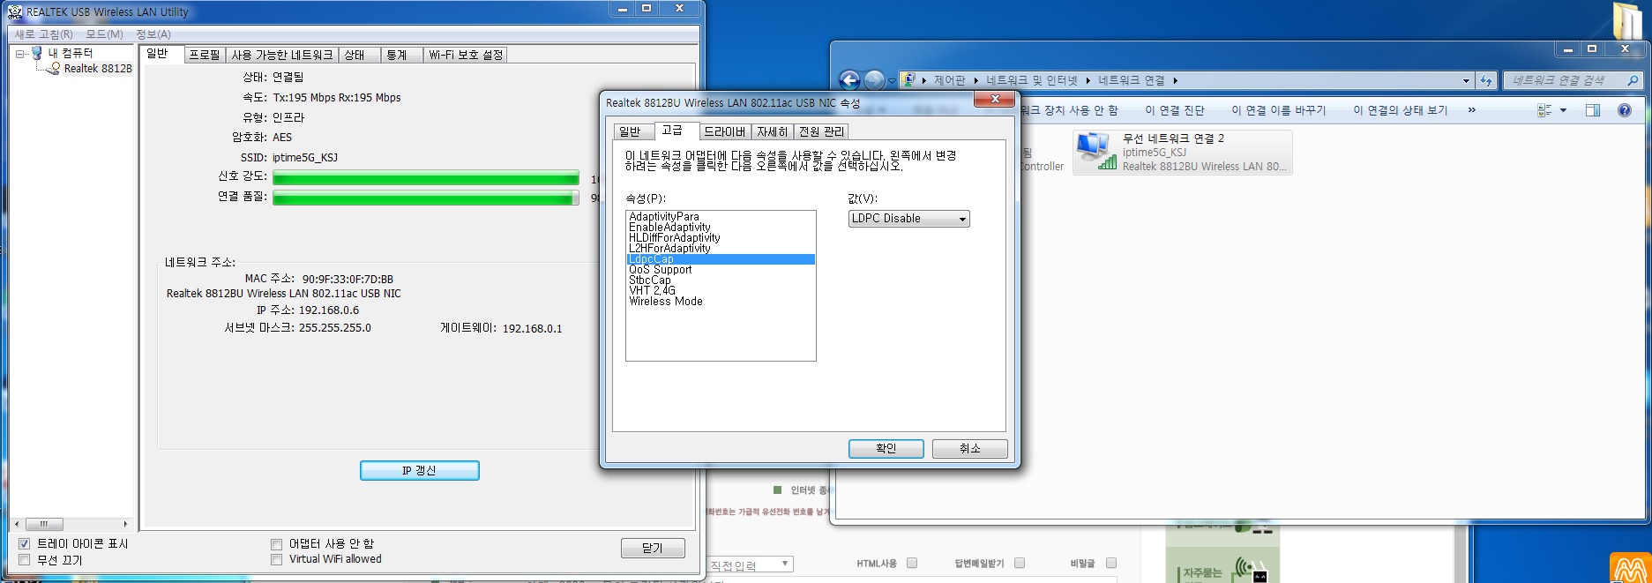Open the 모드(M) menu

[x=104, y=34]
